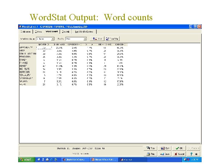
Task: Click the Internet Explorer quick launch icon
Action: (x=51, y=160)
